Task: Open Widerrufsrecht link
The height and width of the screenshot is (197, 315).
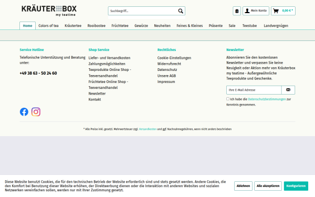Action: coord(169,64)
